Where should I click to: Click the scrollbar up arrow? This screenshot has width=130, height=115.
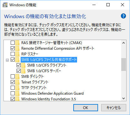click(123, 43)
